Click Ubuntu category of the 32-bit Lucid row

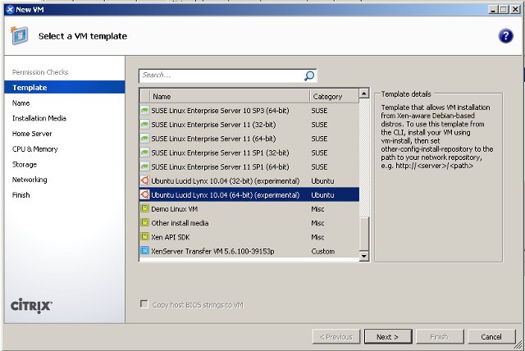click(322, 180)
